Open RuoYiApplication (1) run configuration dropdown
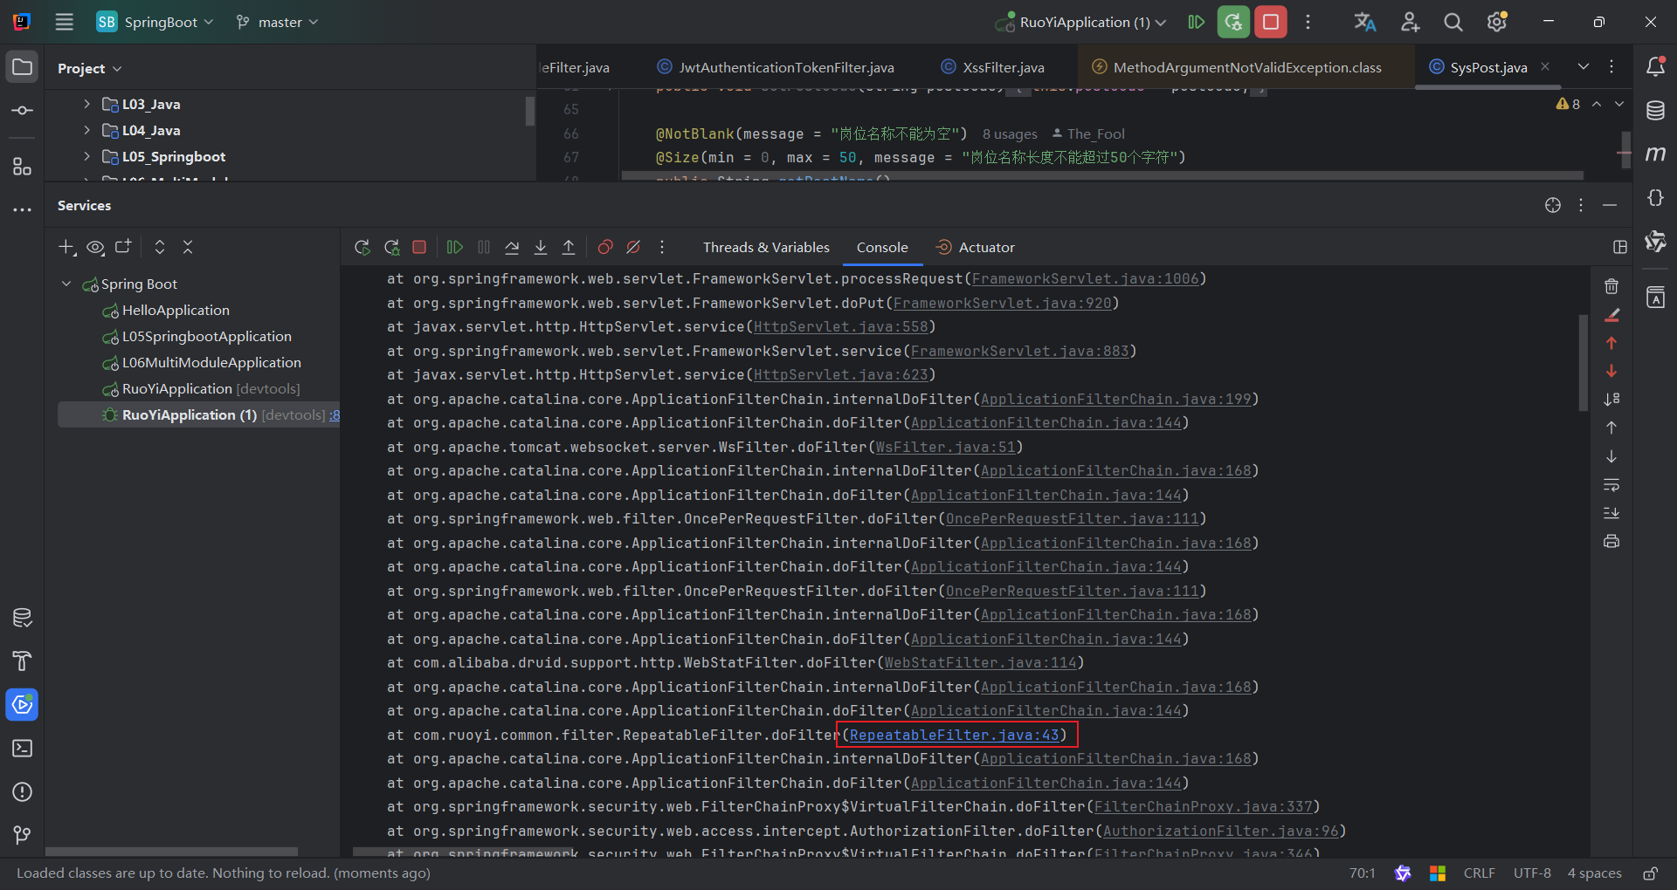Viewport: 1677px width, 890px height. (1081, 22)
